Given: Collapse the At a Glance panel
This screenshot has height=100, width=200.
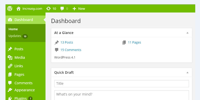Looking at the screenshot, I should pos(187,33).
